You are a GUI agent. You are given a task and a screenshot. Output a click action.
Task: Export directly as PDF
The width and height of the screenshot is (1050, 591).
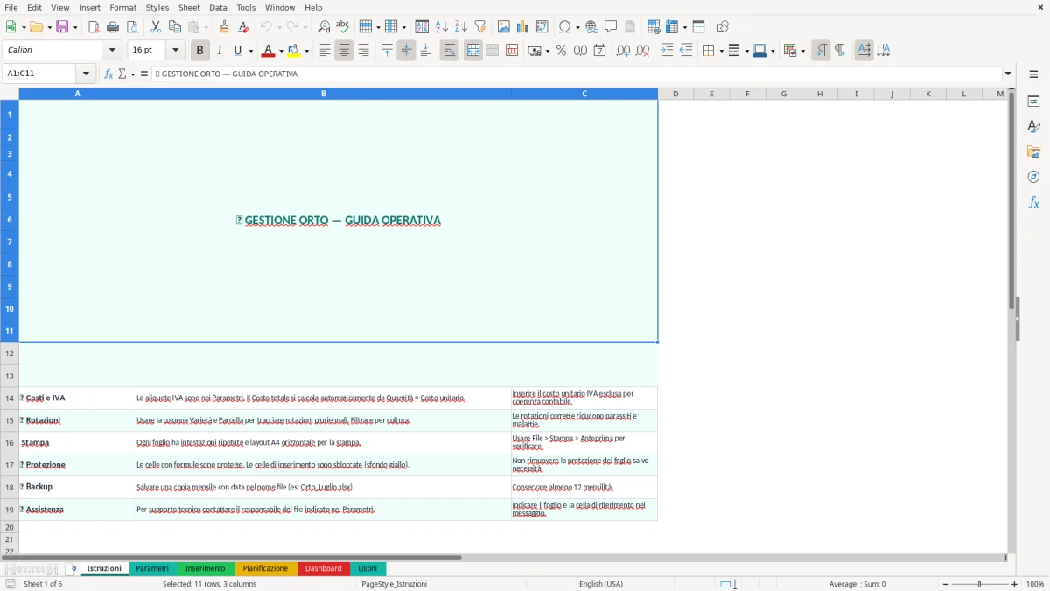tap(94, 27)
